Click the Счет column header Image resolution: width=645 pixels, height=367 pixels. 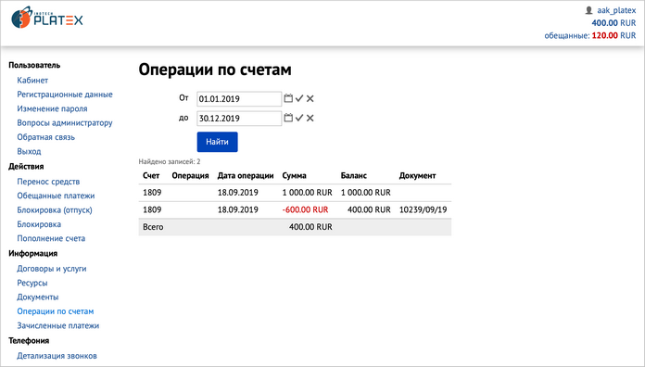point(151,176)
